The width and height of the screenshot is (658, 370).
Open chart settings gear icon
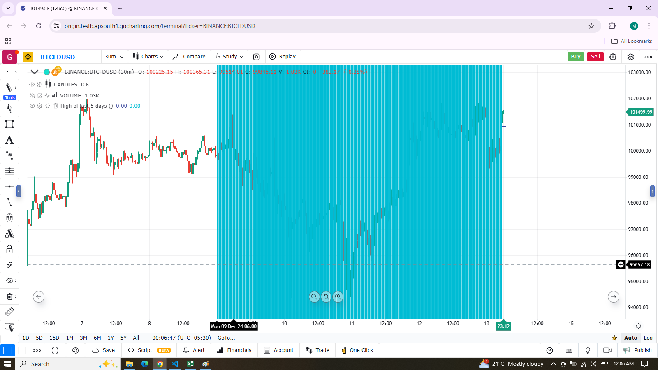click(x=613, y=57)
